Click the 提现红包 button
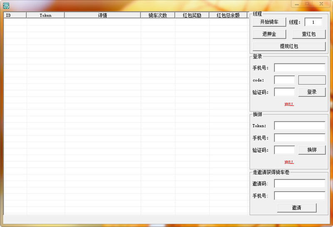 [289, 46]
